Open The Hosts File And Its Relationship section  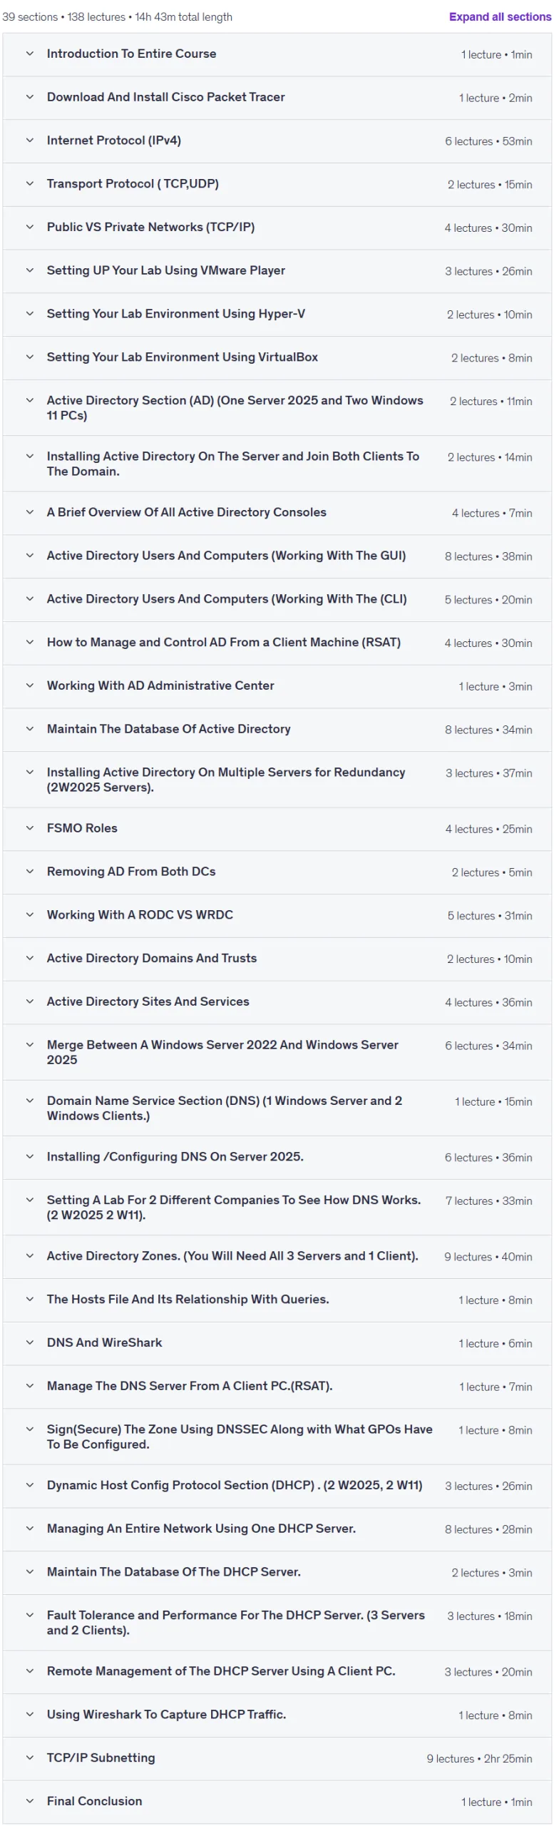277,1300
